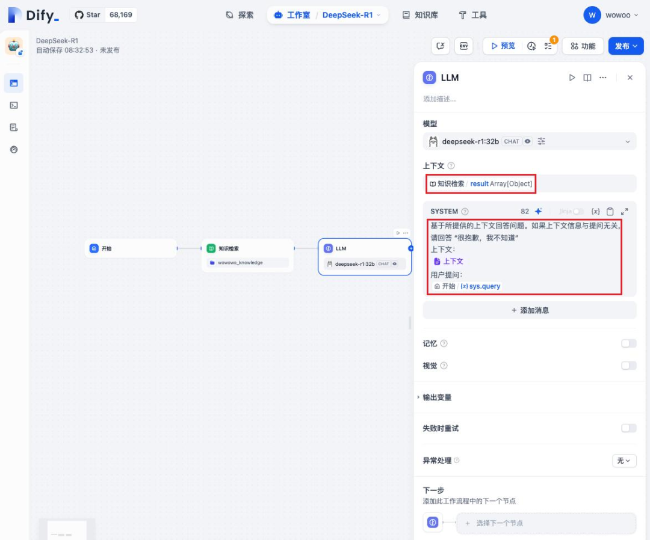Click the LLM icon in the panel header
The width and height of the screenshot is (650, 540).
[x=429, y=78]
